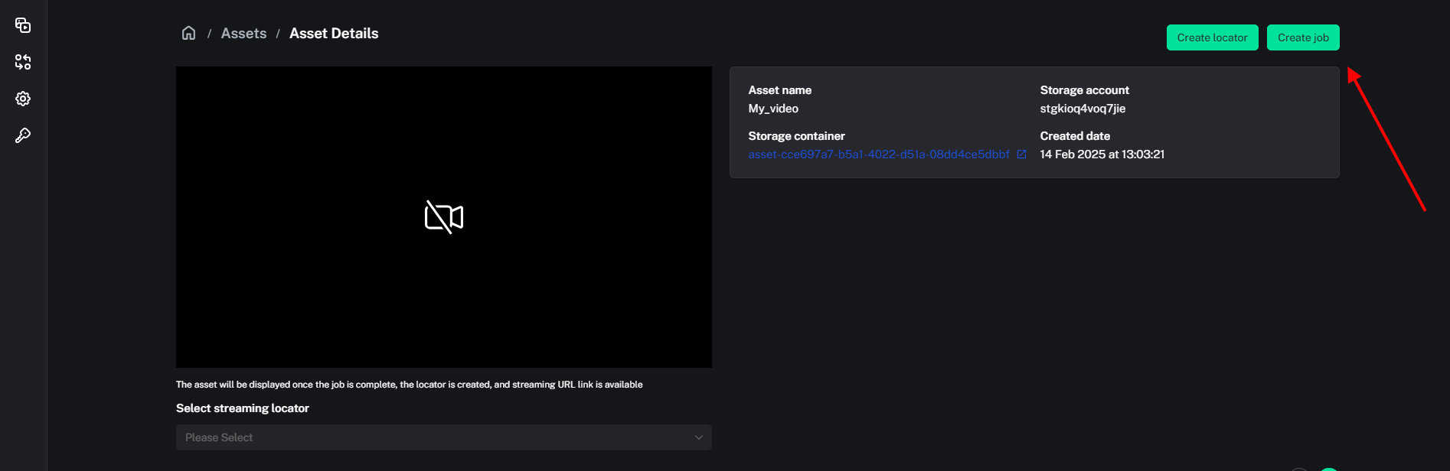This screenshot has width=1450, height=471.
Task: Click the asset display notice text
Action: point(409,385)
